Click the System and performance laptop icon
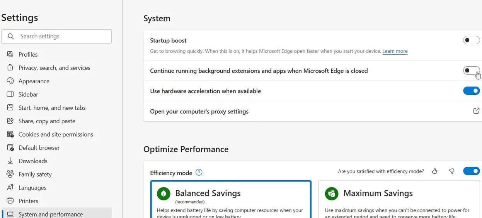 10,214
